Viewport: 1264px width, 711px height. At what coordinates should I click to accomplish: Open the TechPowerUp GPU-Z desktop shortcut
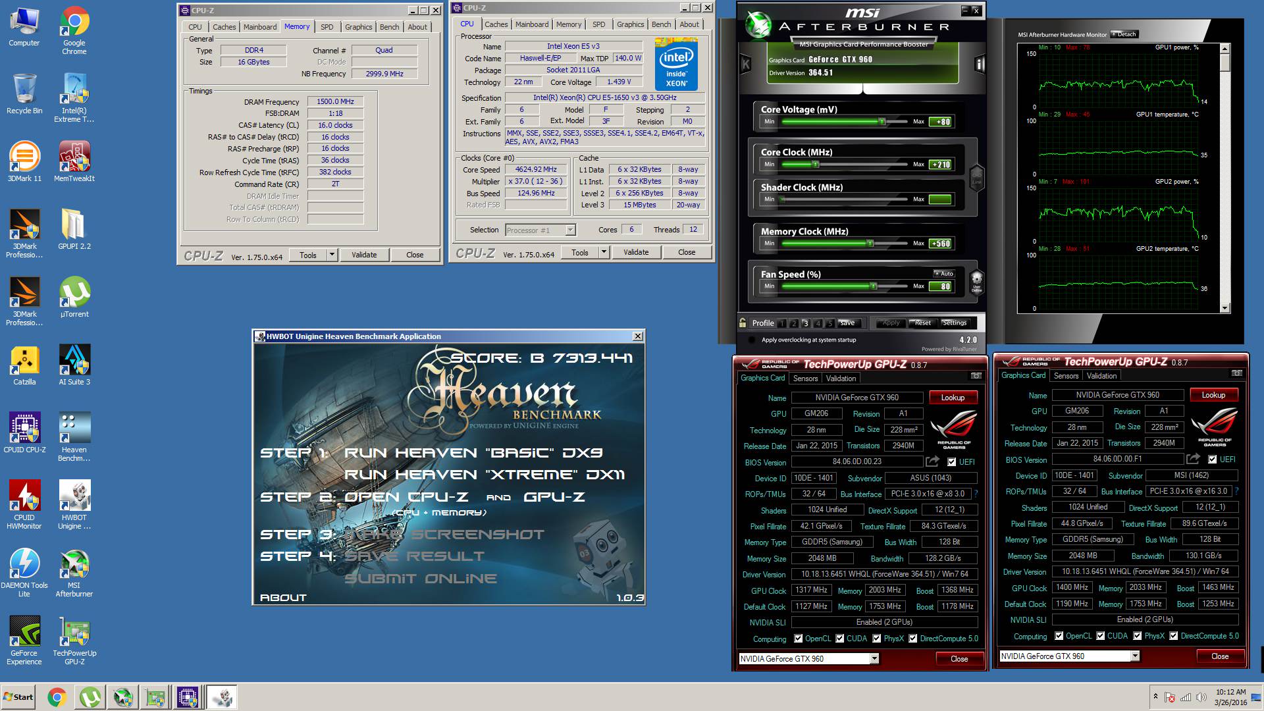tap(74, 641)
